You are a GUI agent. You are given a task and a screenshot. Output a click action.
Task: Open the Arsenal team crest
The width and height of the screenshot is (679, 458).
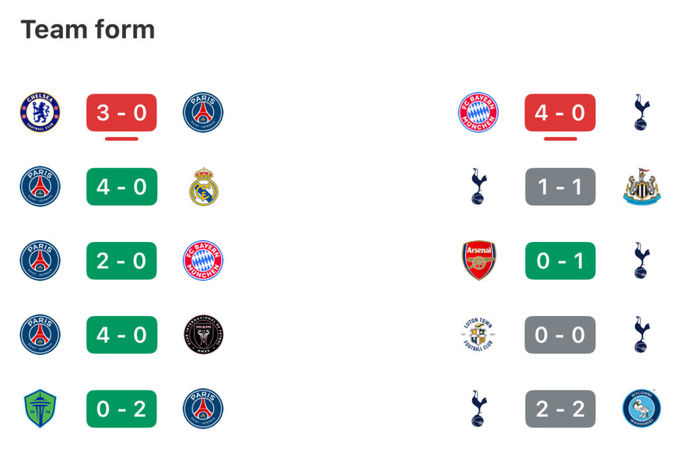click(x=479, y=260)
